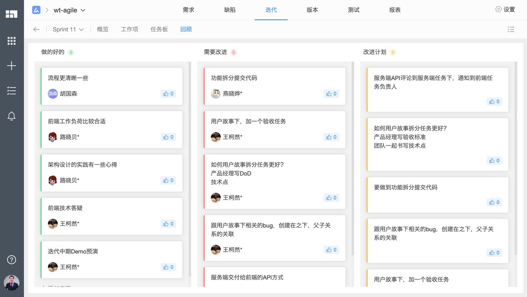Click the blue wt-agile project logo
Screen dimensions: 527x297
pos(36,9)
